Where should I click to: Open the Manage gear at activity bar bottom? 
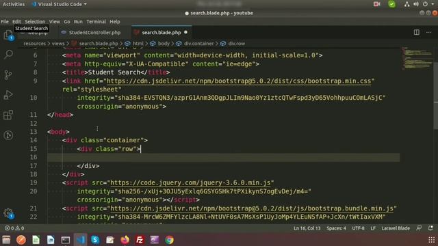[8, 213]
